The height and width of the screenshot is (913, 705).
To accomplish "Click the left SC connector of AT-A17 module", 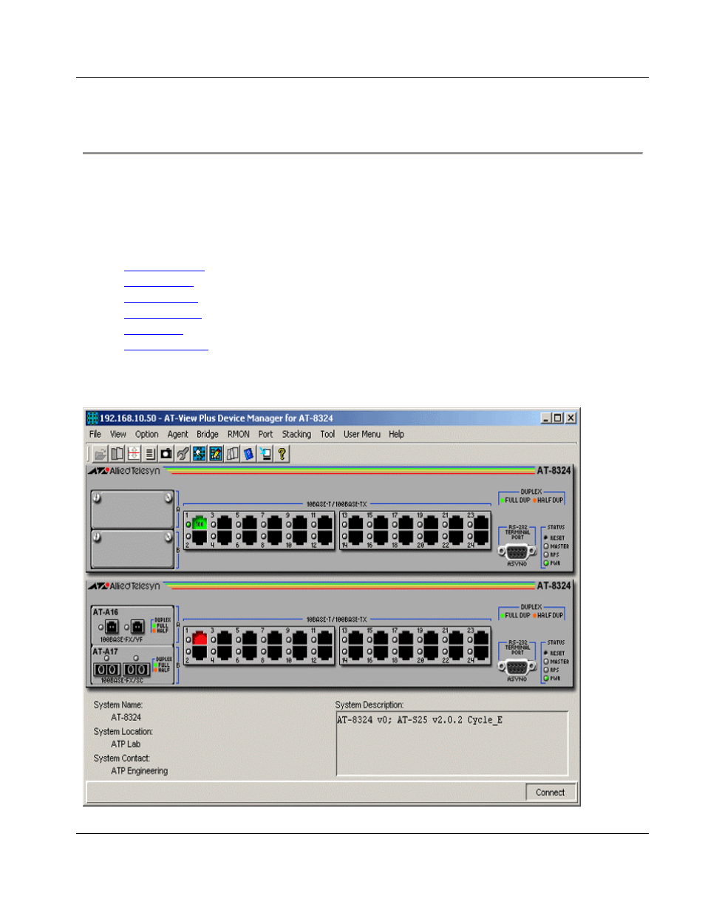I will (106, 670).
